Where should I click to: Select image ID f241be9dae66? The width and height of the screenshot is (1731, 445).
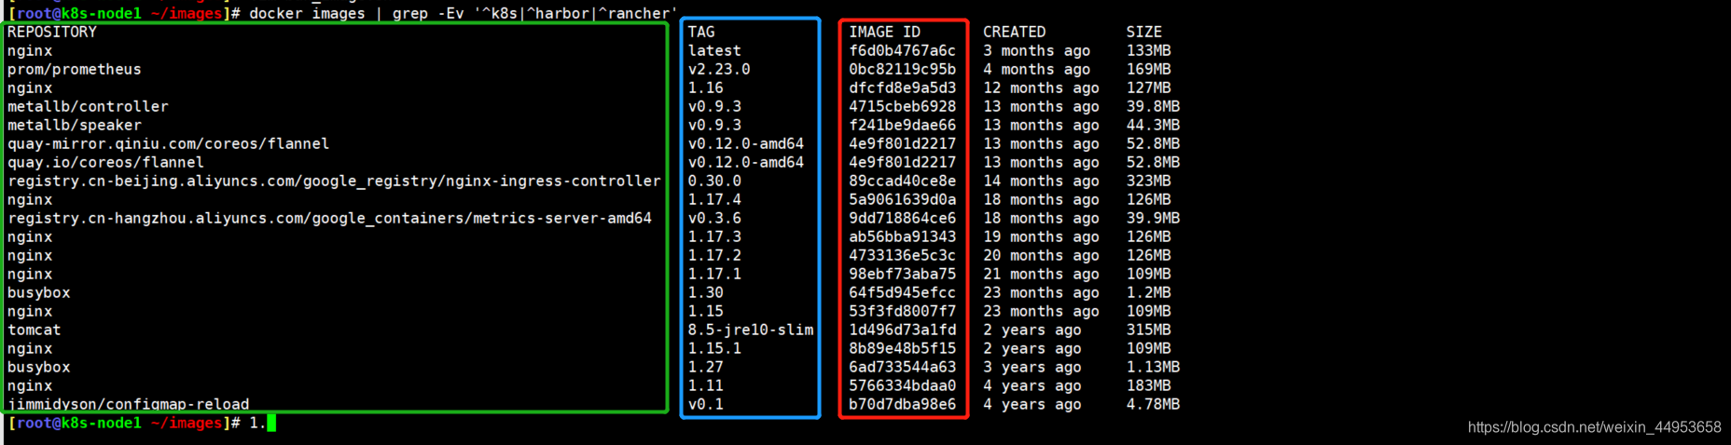pos(903,126)
